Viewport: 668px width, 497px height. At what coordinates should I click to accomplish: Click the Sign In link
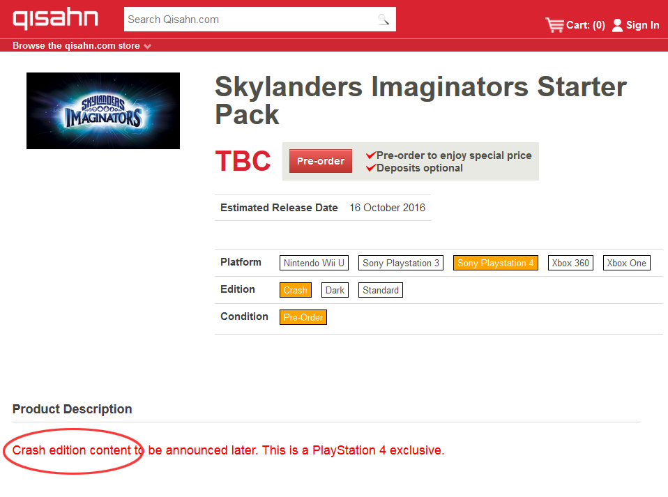pyautogui.click(x=642, y=25)
